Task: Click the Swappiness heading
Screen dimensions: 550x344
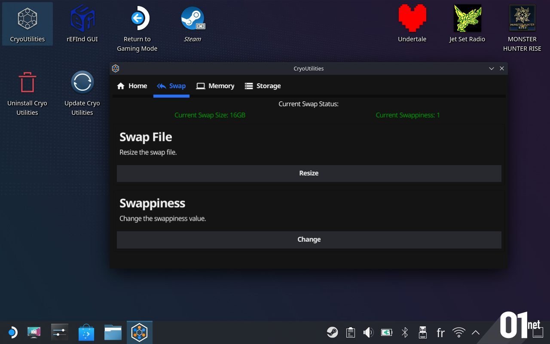Action: pyautogui.click(x=152, y=203)
